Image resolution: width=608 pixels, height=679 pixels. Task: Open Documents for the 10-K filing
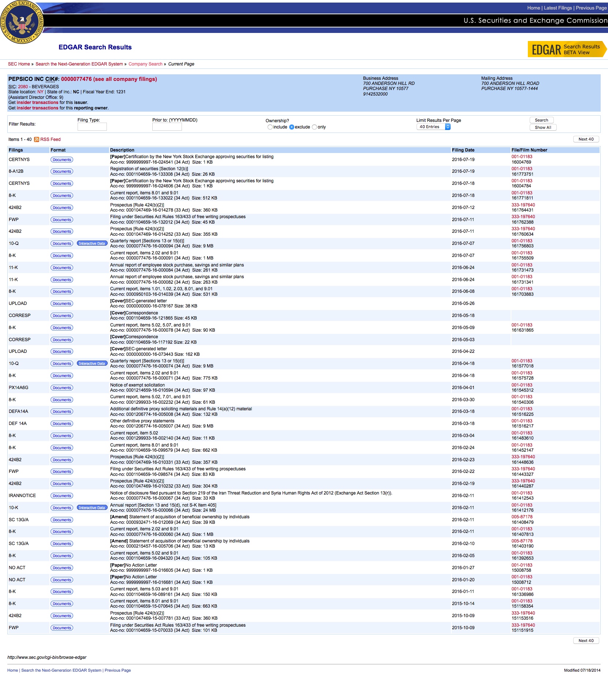(62, 508)
